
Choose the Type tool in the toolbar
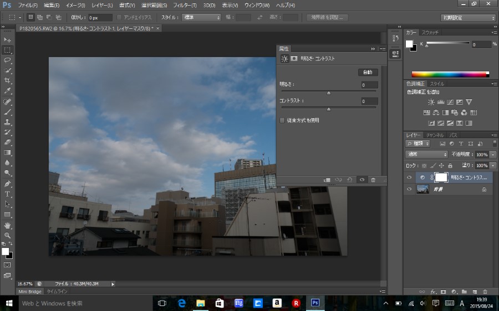point(8,194)
